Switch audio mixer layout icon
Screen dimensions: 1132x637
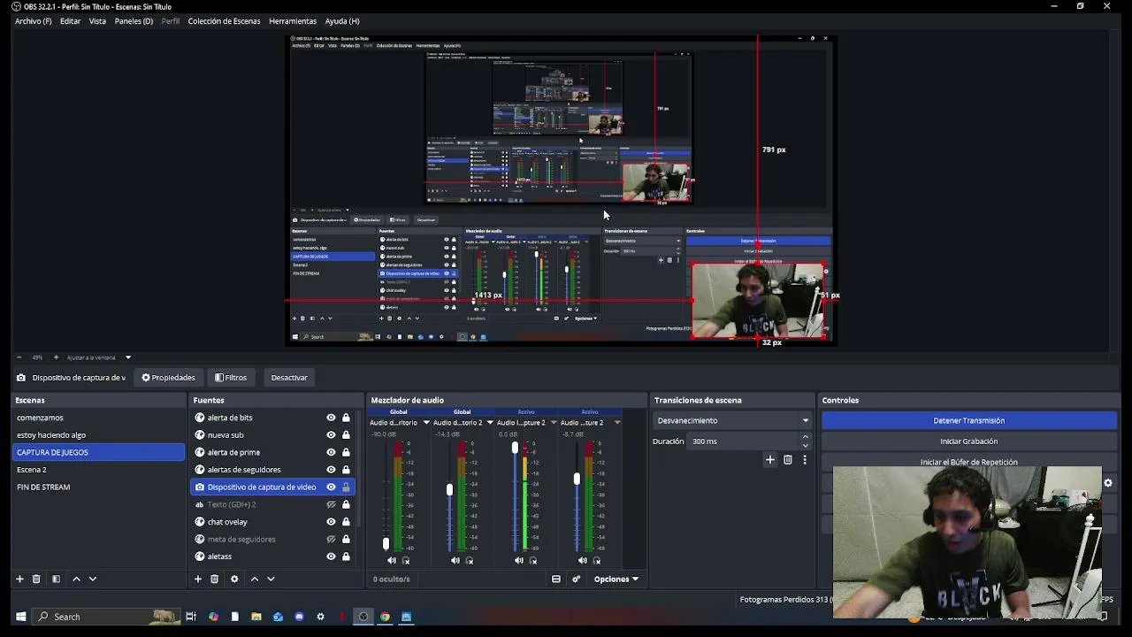pyautogui.click(x=556, y=579)
